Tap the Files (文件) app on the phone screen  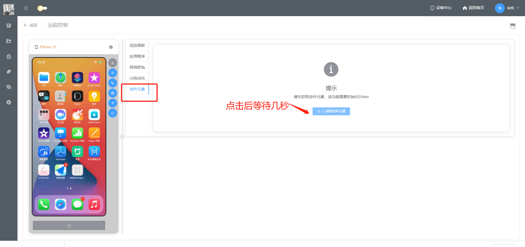[x=44, y=78]
